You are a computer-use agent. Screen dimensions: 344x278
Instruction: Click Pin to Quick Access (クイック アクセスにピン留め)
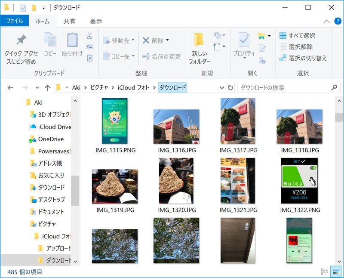(21, 49)
